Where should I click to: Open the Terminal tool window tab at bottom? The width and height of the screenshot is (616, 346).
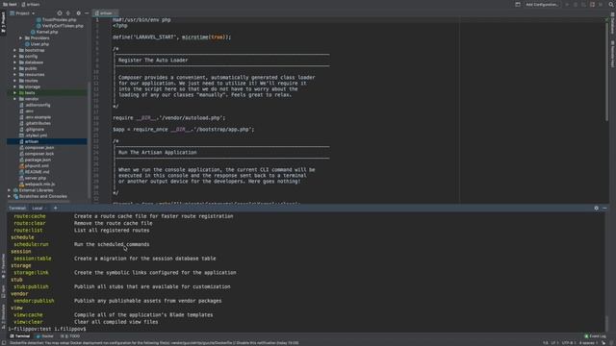(20, 336)
